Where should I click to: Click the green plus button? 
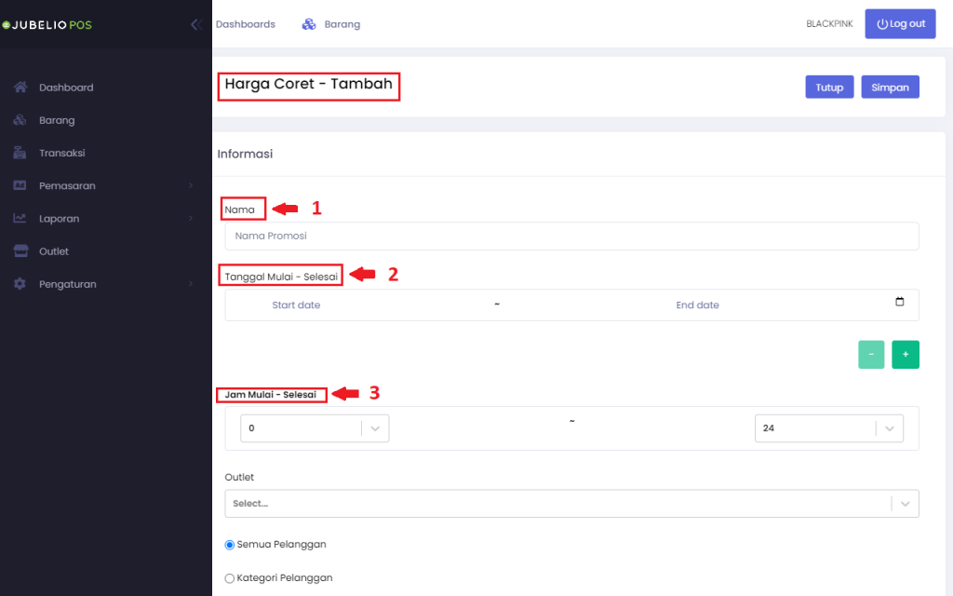coord(905,355)
